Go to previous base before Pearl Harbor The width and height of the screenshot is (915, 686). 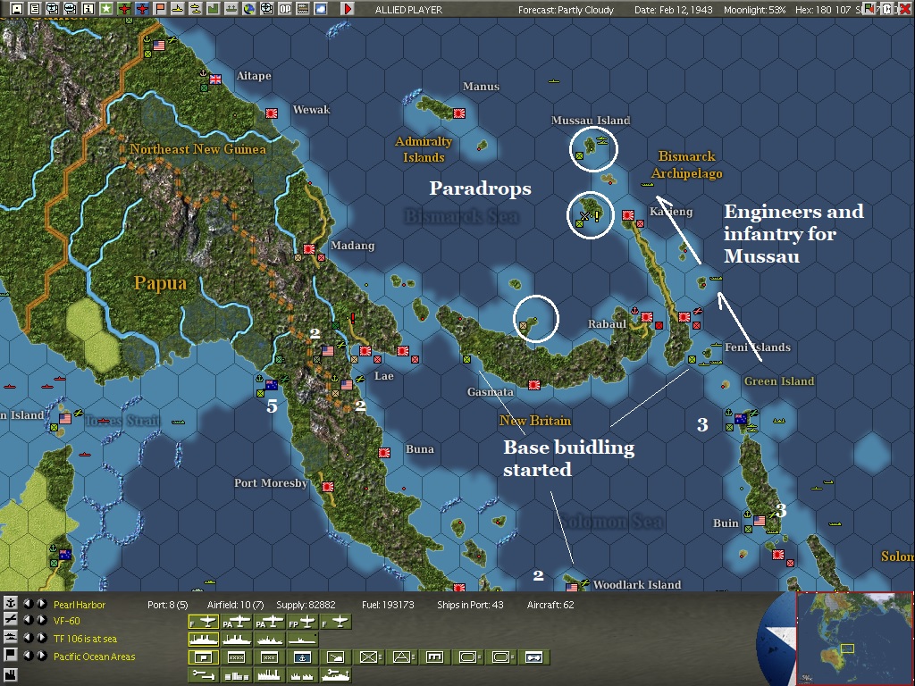point(28,605)
